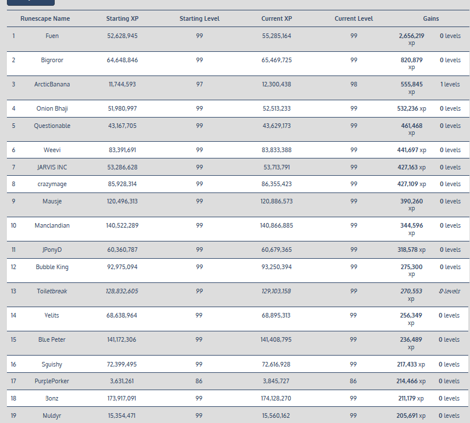Select Manclandian in the rankings table
Screen dimensions: 470x423
tap(52, 225)
